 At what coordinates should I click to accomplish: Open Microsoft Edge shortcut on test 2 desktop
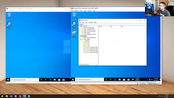point(74,25)
